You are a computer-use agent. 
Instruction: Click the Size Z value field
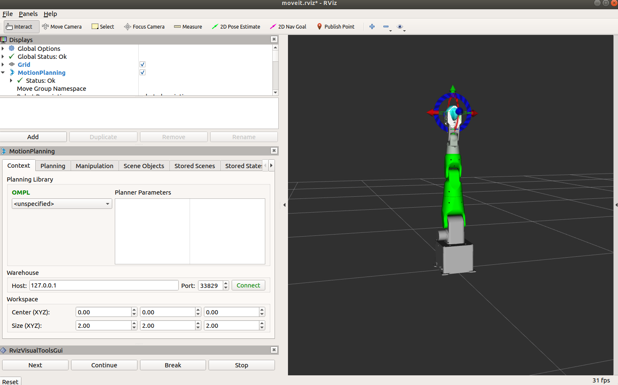click(232, 326)
